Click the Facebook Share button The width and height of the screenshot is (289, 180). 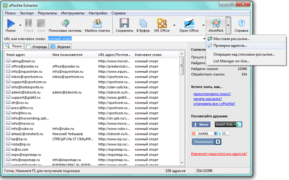(201, 125)
